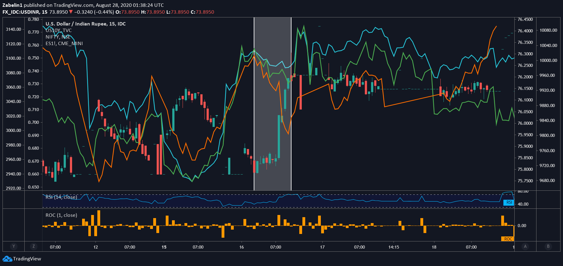Click the 9680.00 far-right scale label
Image resolution: width=563 pixels, height=266 pixels.
547,180
